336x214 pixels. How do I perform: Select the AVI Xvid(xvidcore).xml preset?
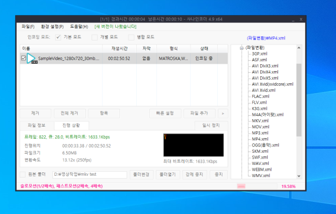[x=273, y=84]
